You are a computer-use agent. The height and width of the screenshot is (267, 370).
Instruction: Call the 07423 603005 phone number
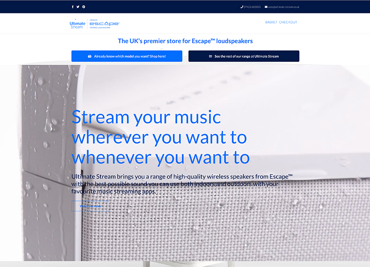pyautogui.click(x=253, y=7)
